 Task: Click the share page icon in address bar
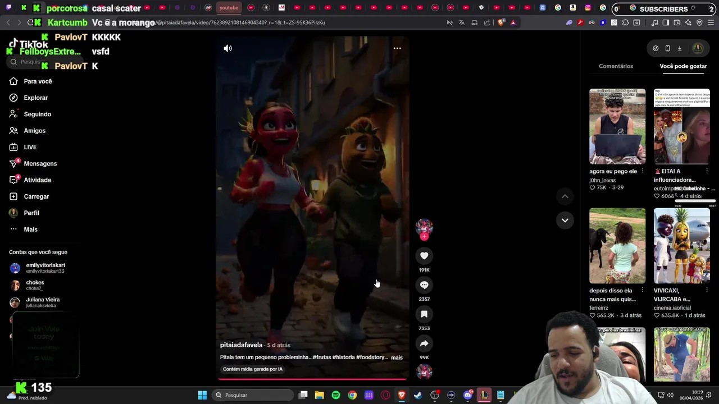point(487,22)
